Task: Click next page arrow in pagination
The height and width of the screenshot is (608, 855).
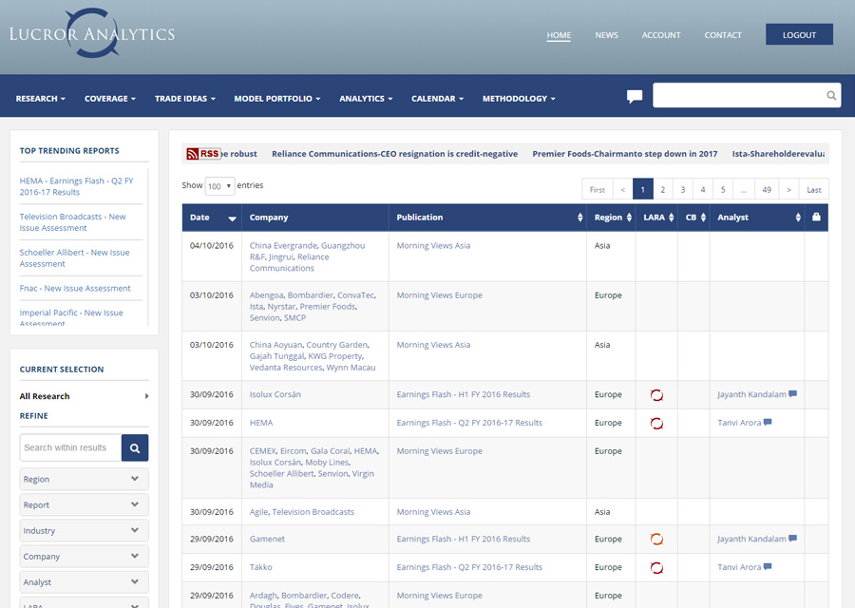Action: tap(788, 189)
